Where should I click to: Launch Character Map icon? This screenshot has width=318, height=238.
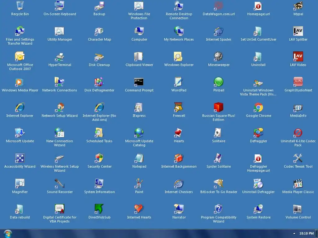(99, 31)
